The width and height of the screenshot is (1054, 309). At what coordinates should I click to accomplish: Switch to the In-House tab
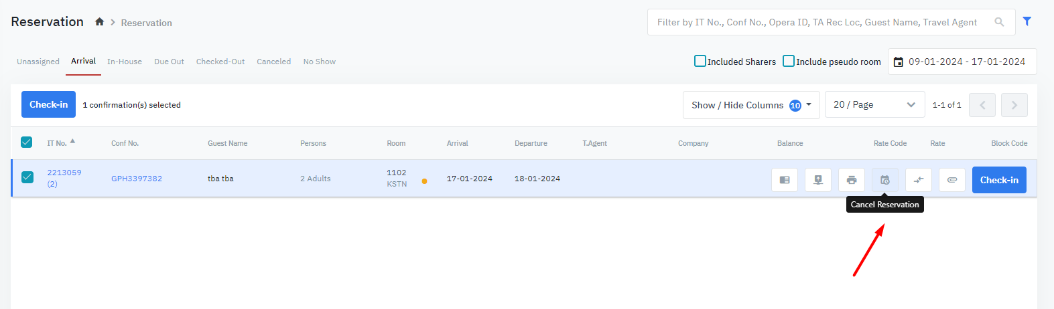[125, 62]
